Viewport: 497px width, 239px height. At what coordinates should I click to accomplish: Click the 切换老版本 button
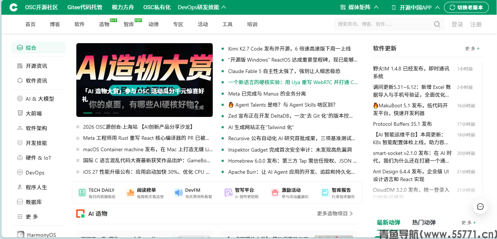466,7
